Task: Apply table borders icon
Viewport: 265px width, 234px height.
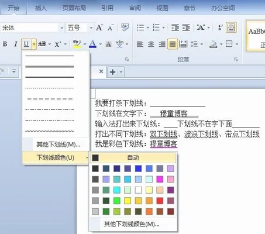Action: click(x=229, y=44)
